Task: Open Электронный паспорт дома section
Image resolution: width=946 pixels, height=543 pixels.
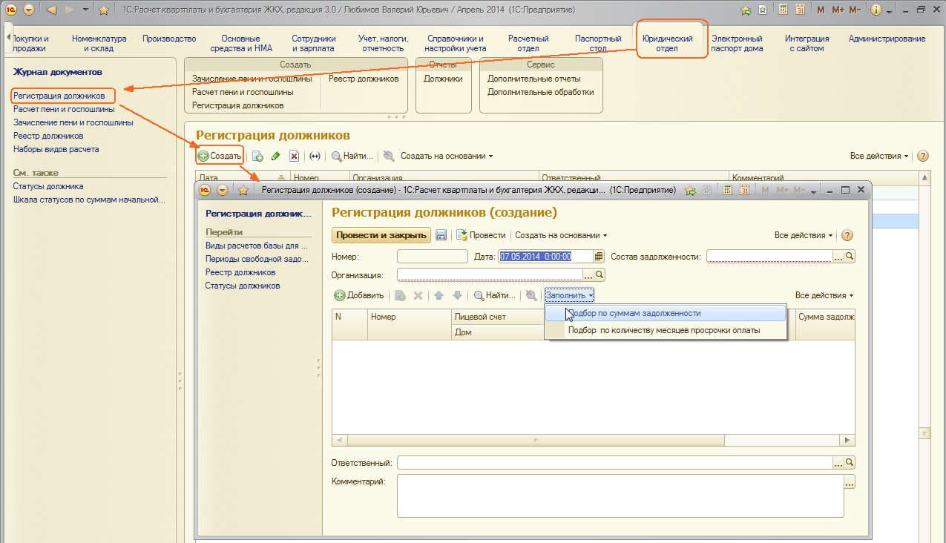Action: click(x=737, y=43)
